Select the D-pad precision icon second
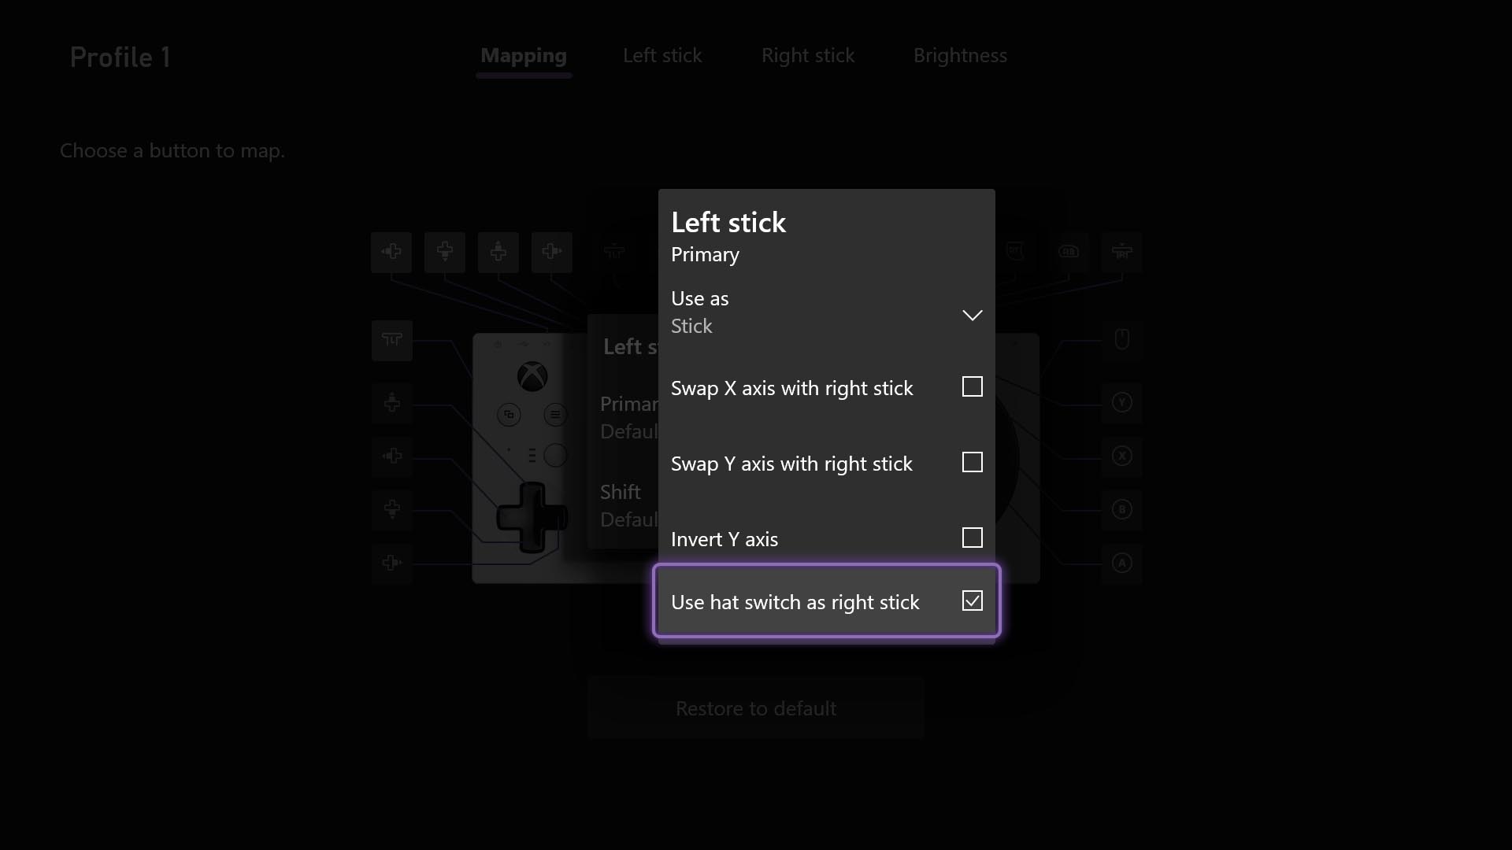This screenshot has height=850, width=1512. 444,251
